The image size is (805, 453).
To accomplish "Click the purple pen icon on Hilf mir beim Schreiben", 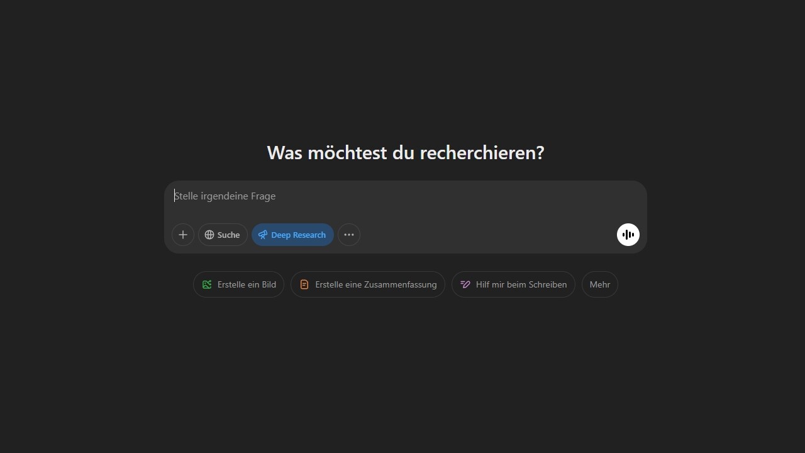I will (465, 284).
